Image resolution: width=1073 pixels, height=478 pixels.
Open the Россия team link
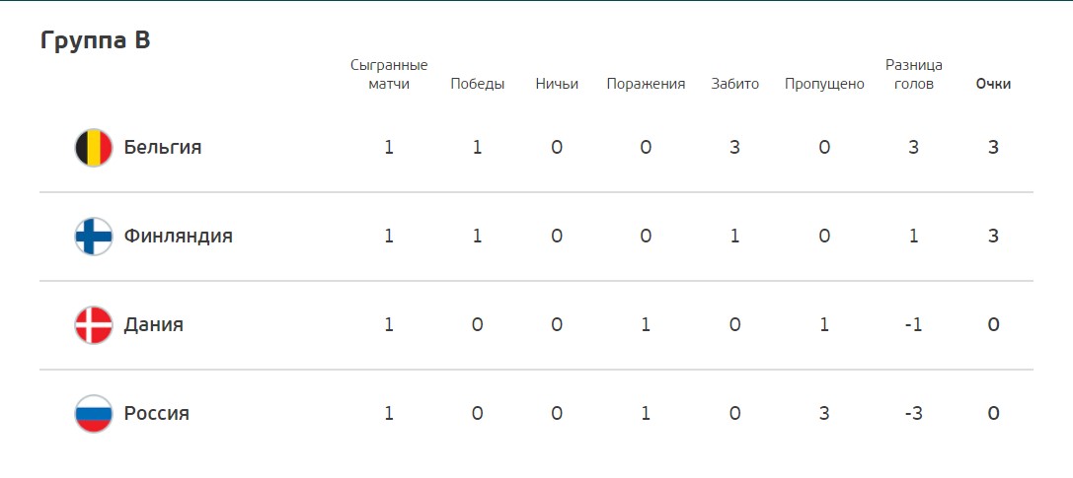tap(156, 414)
